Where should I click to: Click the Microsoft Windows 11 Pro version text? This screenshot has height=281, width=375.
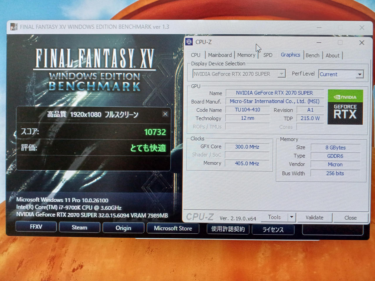(x=62, y=200)
